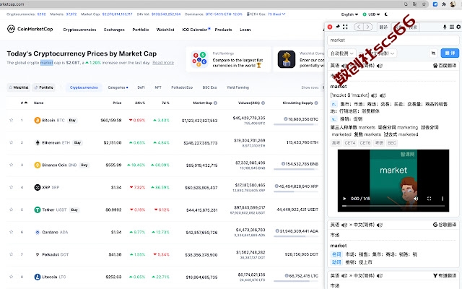Open ICO Calendar page
The image size is (462, 289).
click(x=196, y=30)
